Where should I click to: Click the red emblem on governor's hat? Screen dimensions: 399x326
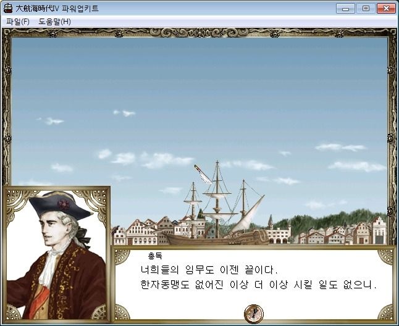coord(64,204)
